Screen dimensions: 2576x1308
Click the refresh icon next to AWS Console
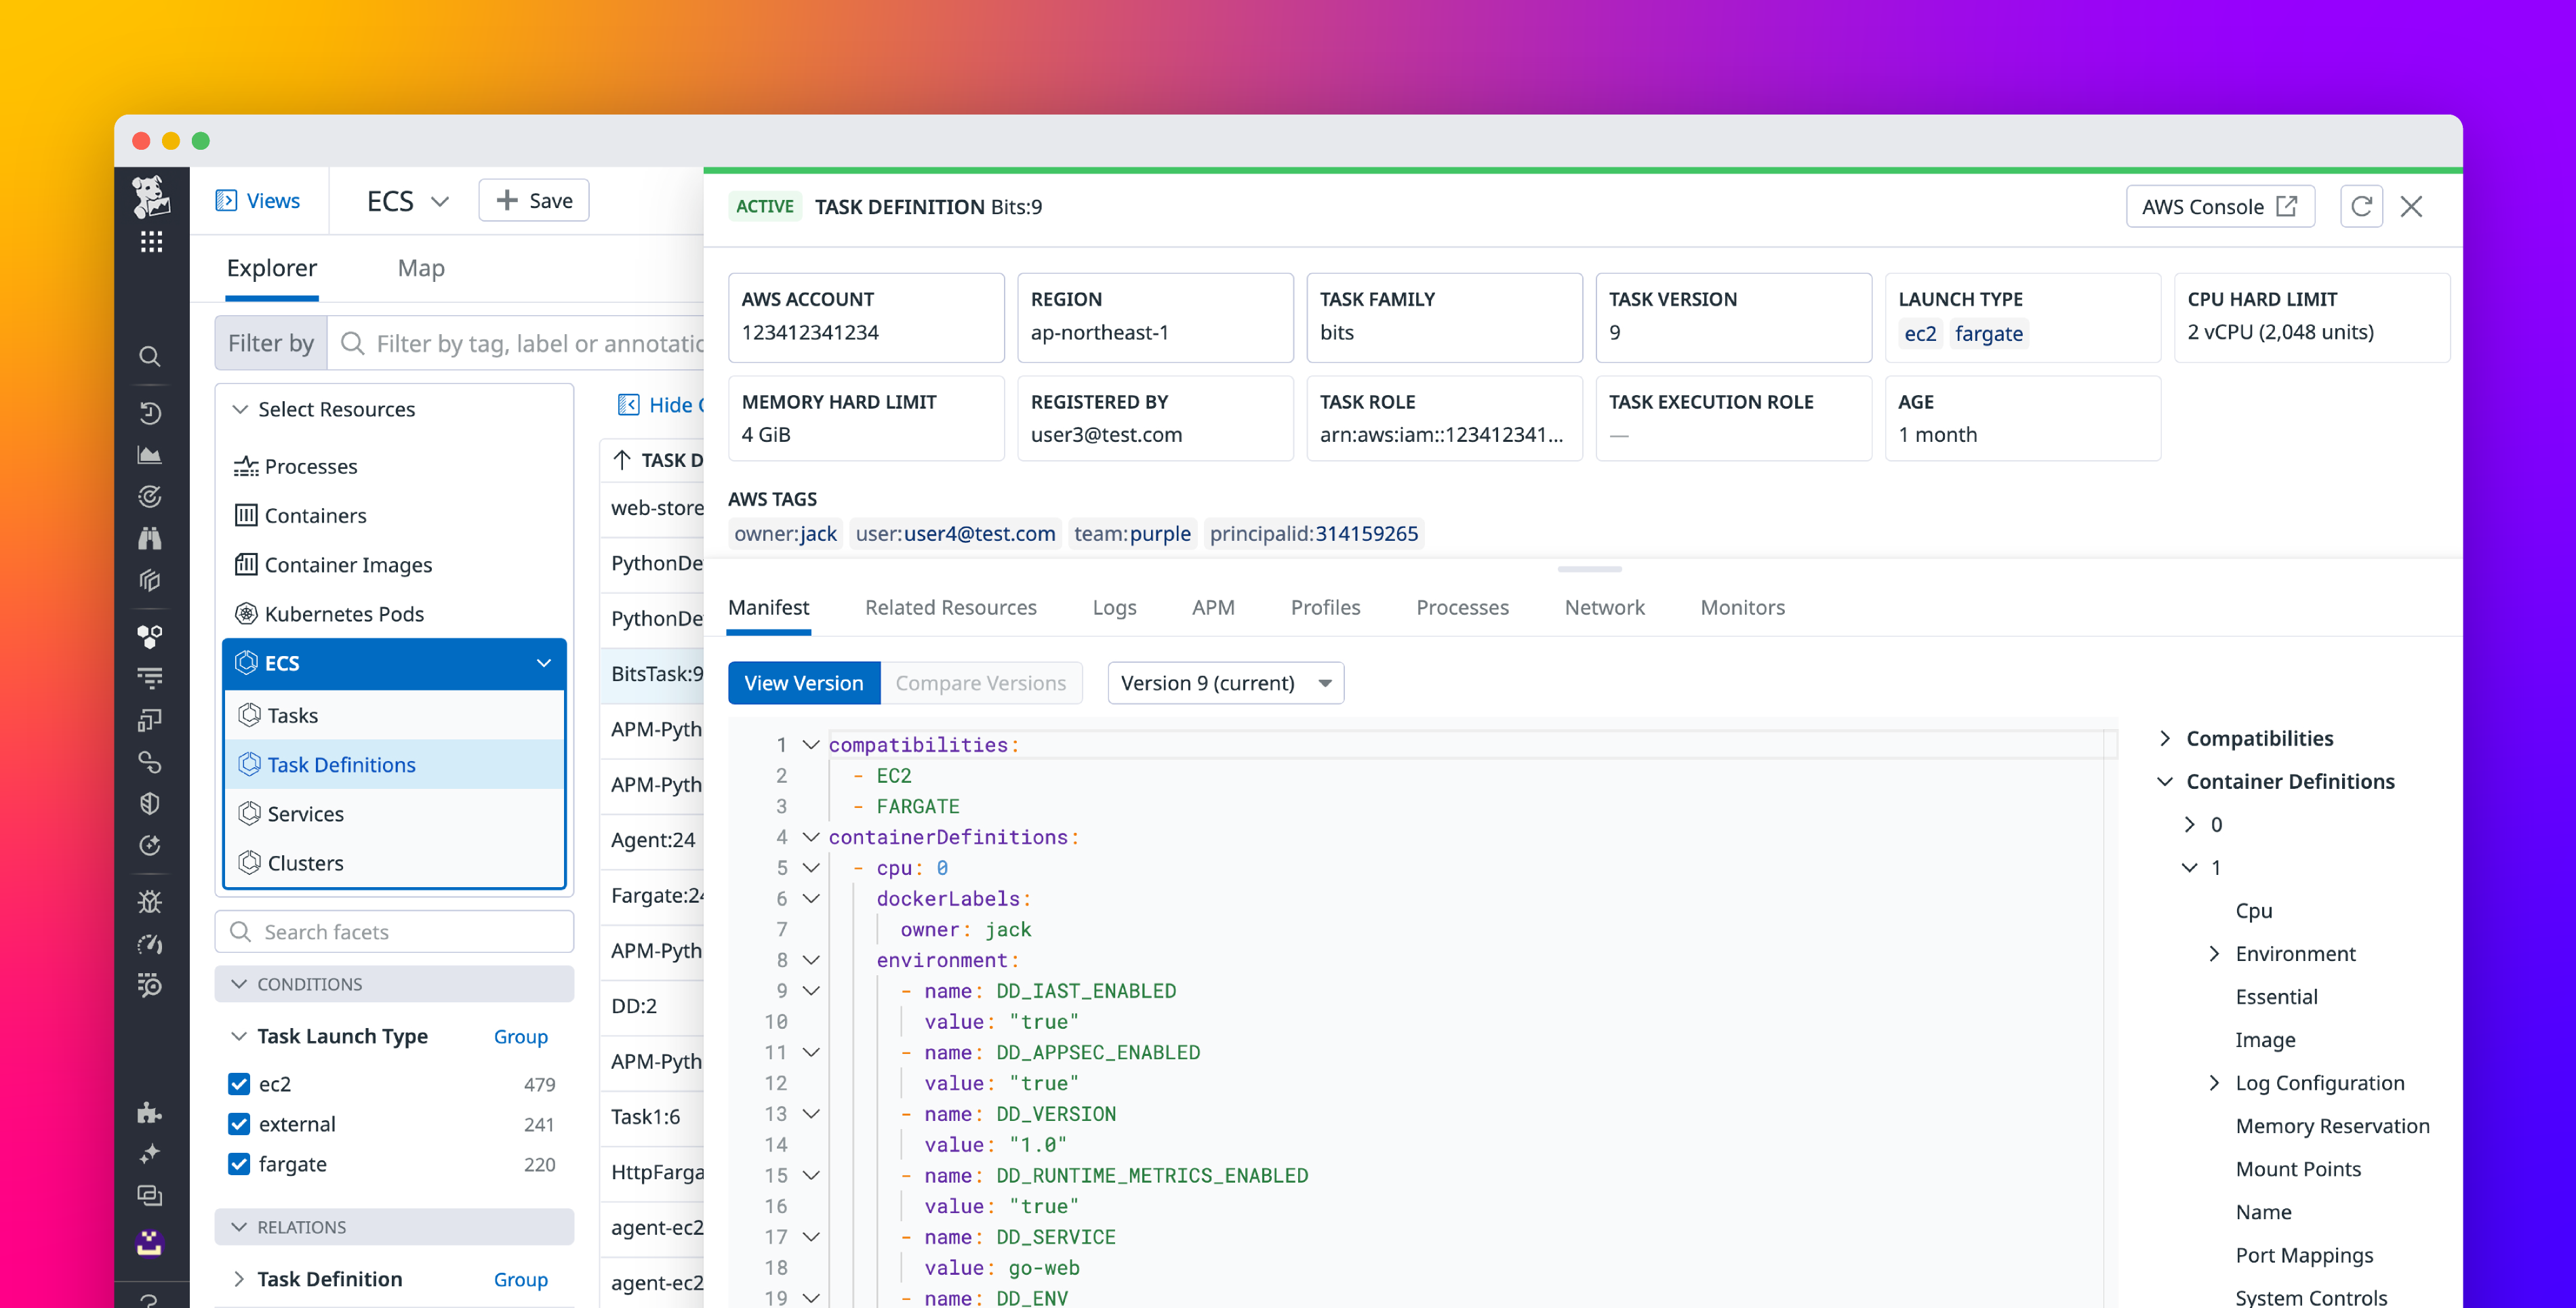click(2361, 206)
